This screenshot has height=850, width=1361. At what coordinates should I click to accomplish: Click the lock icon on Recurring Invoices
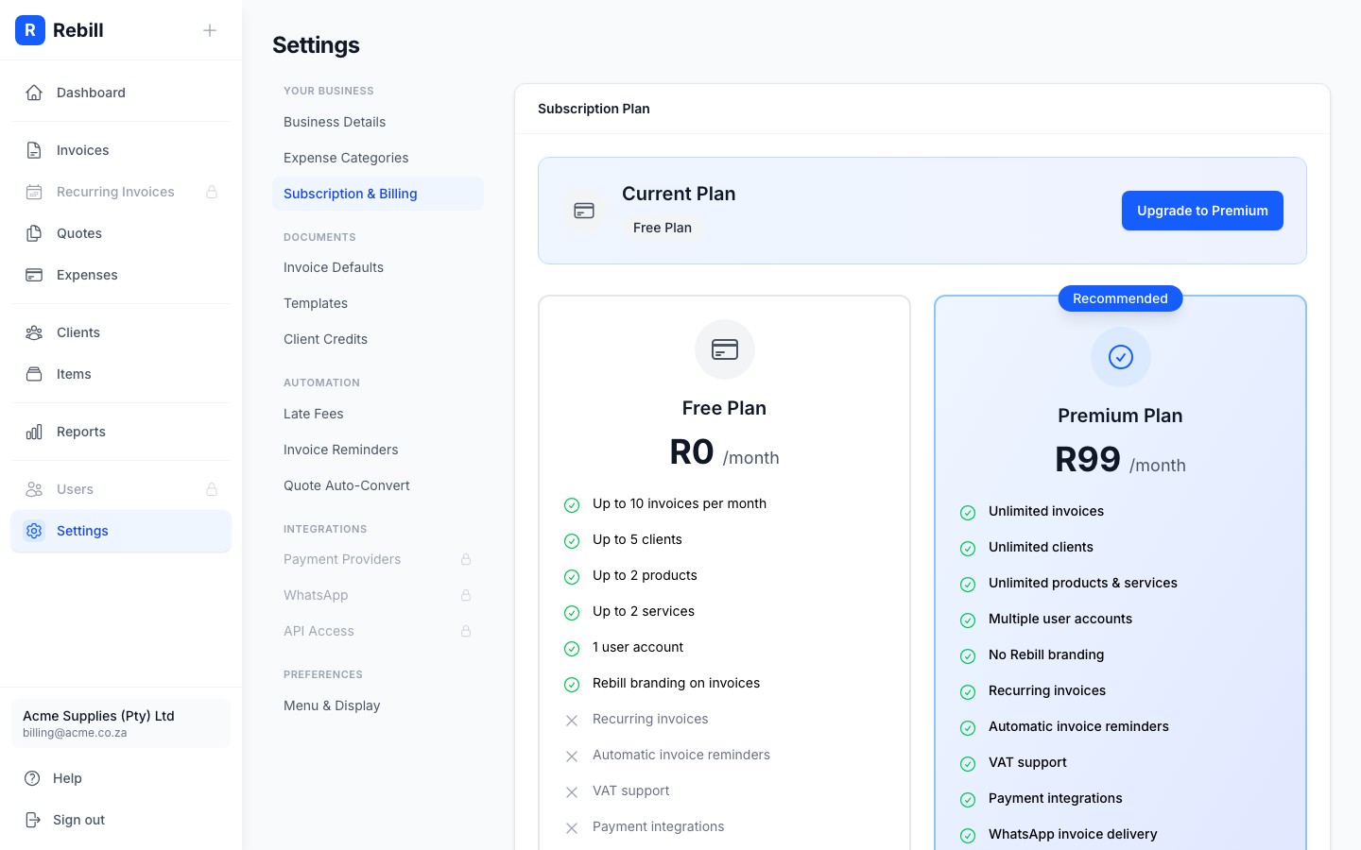pos(212,192)
